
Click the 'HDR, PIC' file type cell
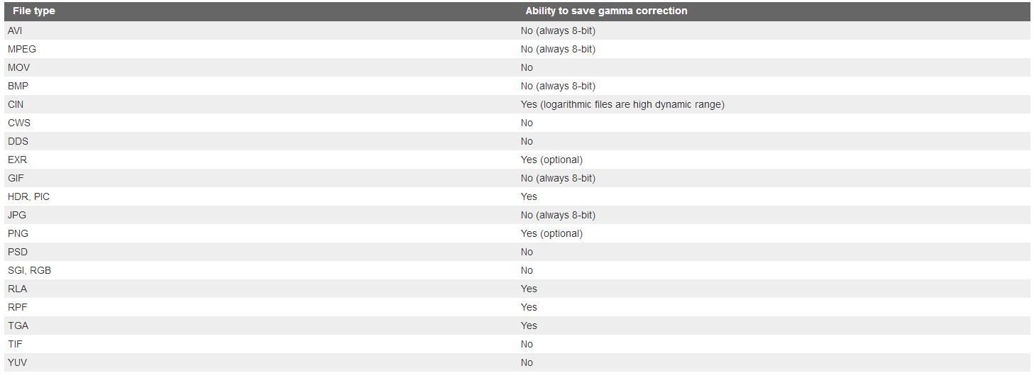click(x=29, y=196)
